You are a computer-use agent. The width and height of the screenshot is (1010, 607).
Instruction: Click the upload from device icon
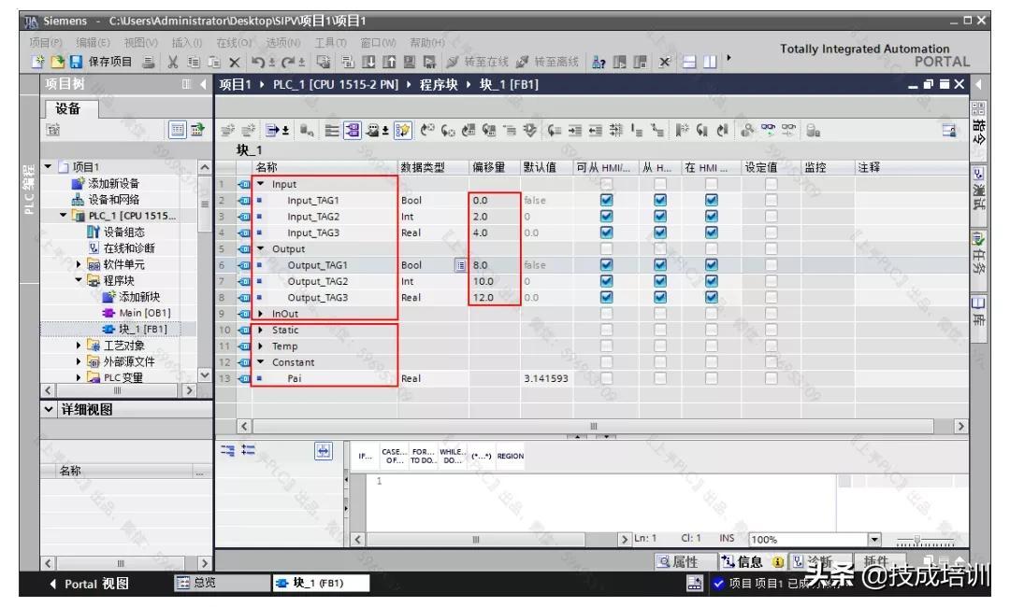(x=389, y=62)
